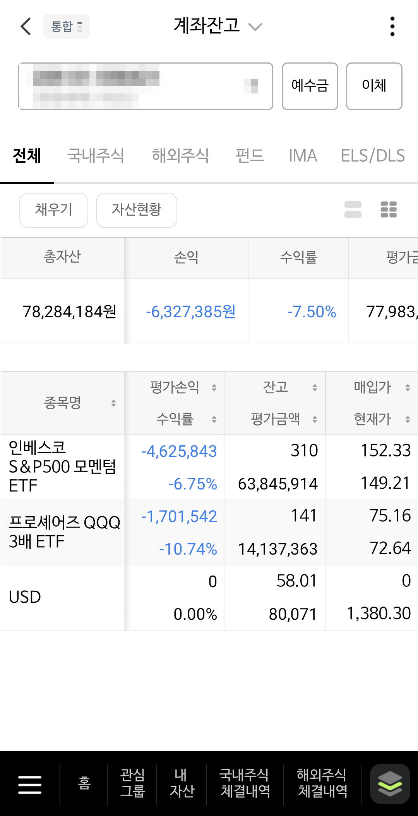Screen dimensions: 418x816
Task: Switch to the 해외주식 tab
Action: pyautogui.click(x=180, y=156)
